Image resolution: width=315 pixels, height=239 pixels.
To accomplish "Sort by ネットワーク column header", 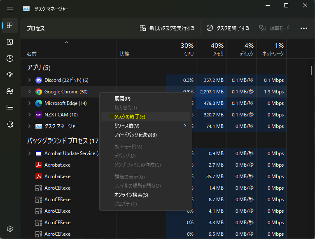I will (272, 49).
